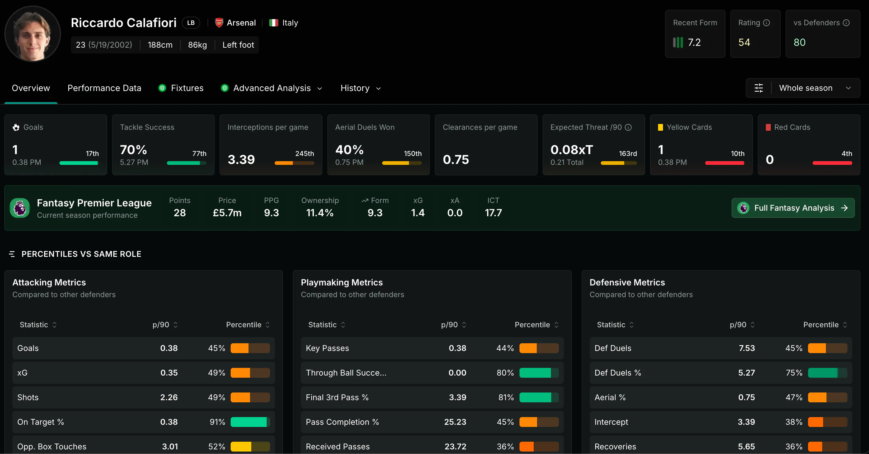
Task: Click the Italy nationality link
Action: [284, 22]
